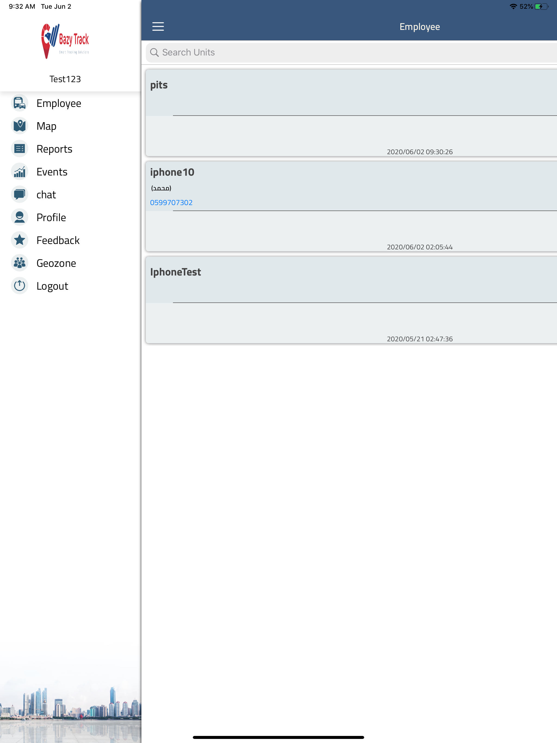Click the Logout power icon
Viewport: 557px width, 743px height.
tap(20, 286)
